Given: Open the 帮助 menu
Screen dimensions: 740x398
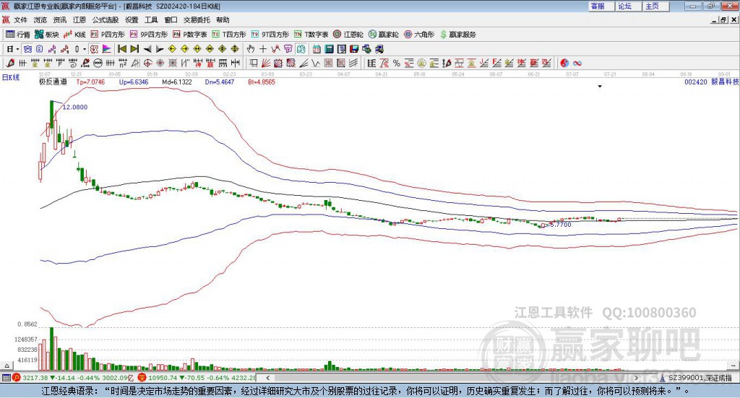Looking at the screenshot, I should coord(223,20).
